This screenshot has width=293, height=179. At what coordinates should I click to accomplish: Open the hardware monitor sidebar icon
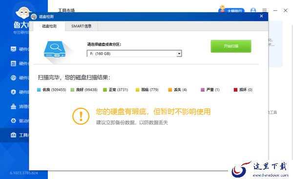point(13,49)
